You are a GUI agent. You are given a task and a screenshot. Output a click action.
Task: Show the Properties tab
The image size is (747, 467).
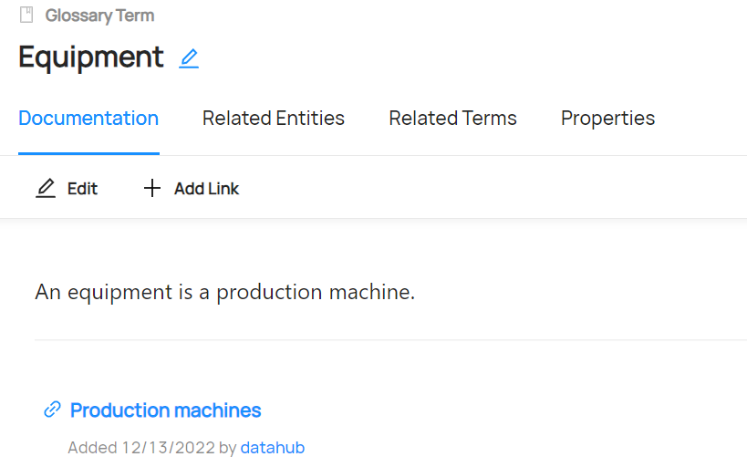[607, 119]
